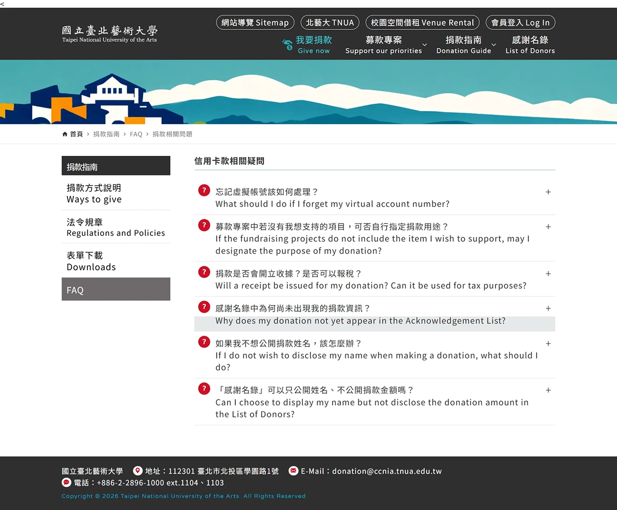Click the question text about forgetting virtual account number
The image size is (617, 510).
pos(332,198)
